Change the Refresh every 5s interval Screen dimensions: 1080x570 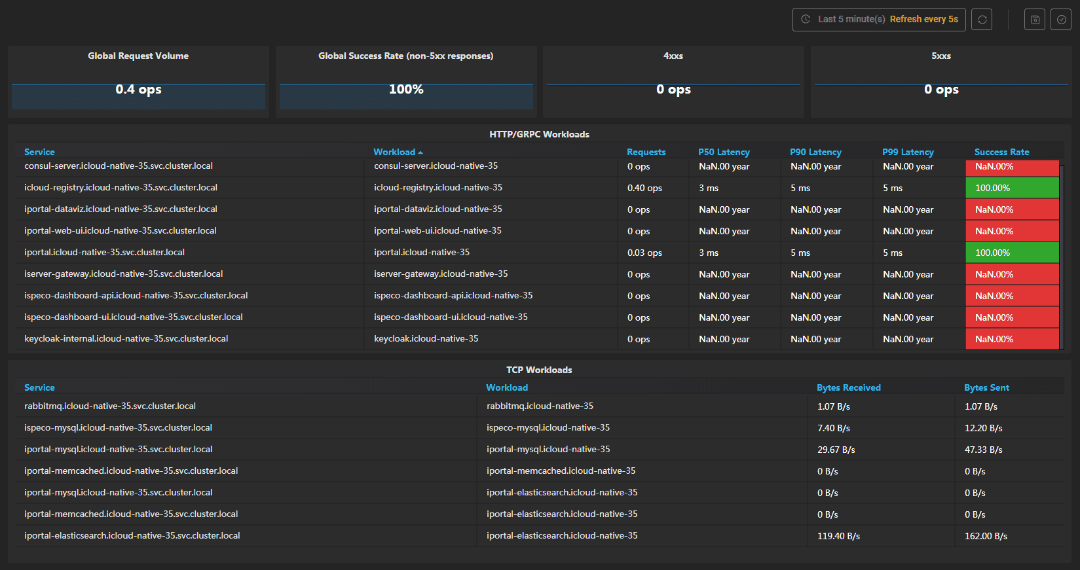[923, 20]
